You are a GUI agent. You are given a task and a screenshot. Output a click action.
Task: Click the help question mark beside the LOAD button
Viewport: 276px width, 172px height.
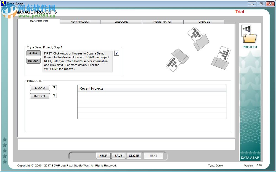click(x=54, y=88)
